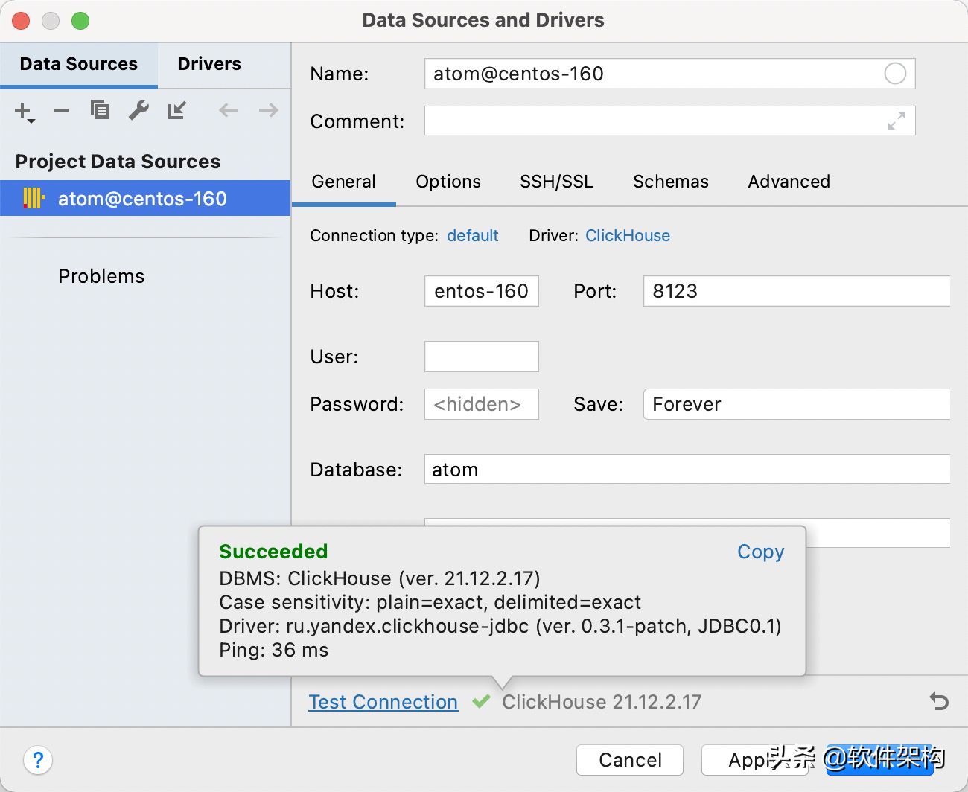Open the Advanced tab
This screenshot has height=792, width=968.
point(789,182)
